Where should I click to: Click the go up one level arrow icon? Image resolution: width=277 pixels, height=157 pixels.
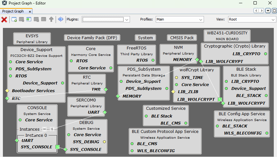tap(51, 19)
